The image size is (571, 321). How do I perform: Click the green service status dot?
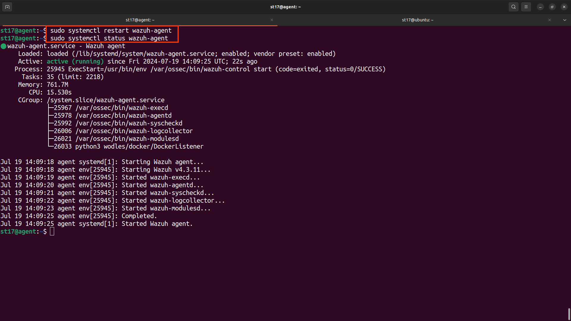pyautogui.click(x=4, y=46)
